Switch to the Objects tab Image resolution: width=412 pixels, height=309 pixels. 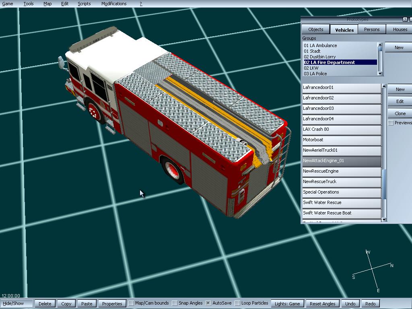pos(315,29)
